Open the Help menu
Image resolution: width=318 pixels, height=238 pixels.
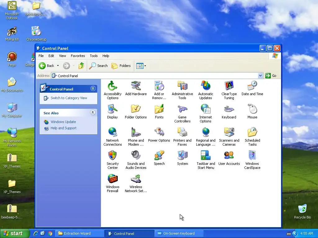pyautogui.click(x=106, y=56)
